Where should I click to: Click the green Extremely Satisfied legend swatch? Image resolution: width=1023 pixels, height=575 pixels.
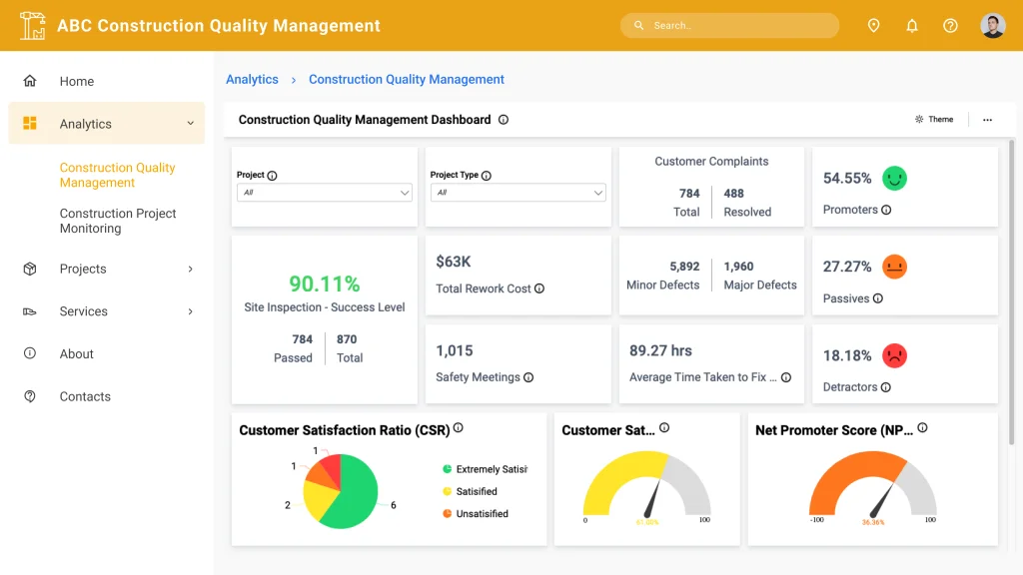[x=449, y=468]
